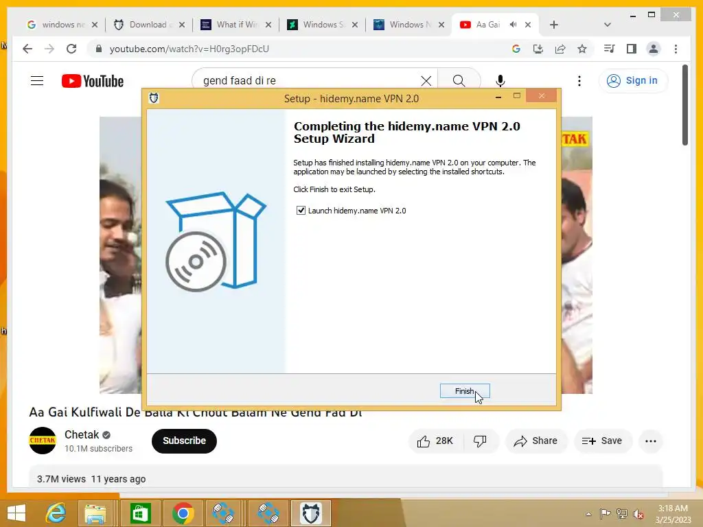Search with your voice microphone
Viewport: 703px width, 527px height.
(x=500, y=81)
